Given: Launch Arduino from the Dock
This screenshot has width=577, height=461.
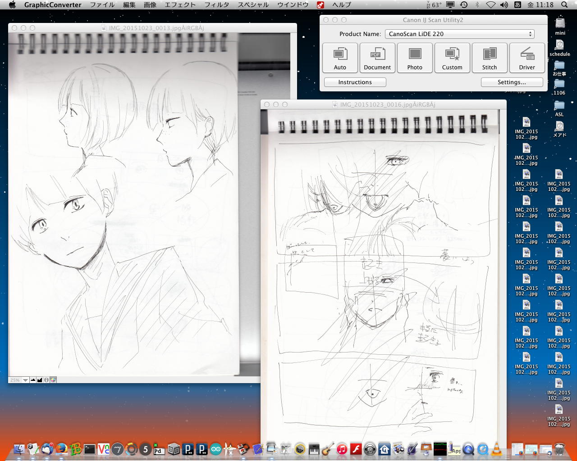Looking at the screenshot, I should tap(216, 449).
